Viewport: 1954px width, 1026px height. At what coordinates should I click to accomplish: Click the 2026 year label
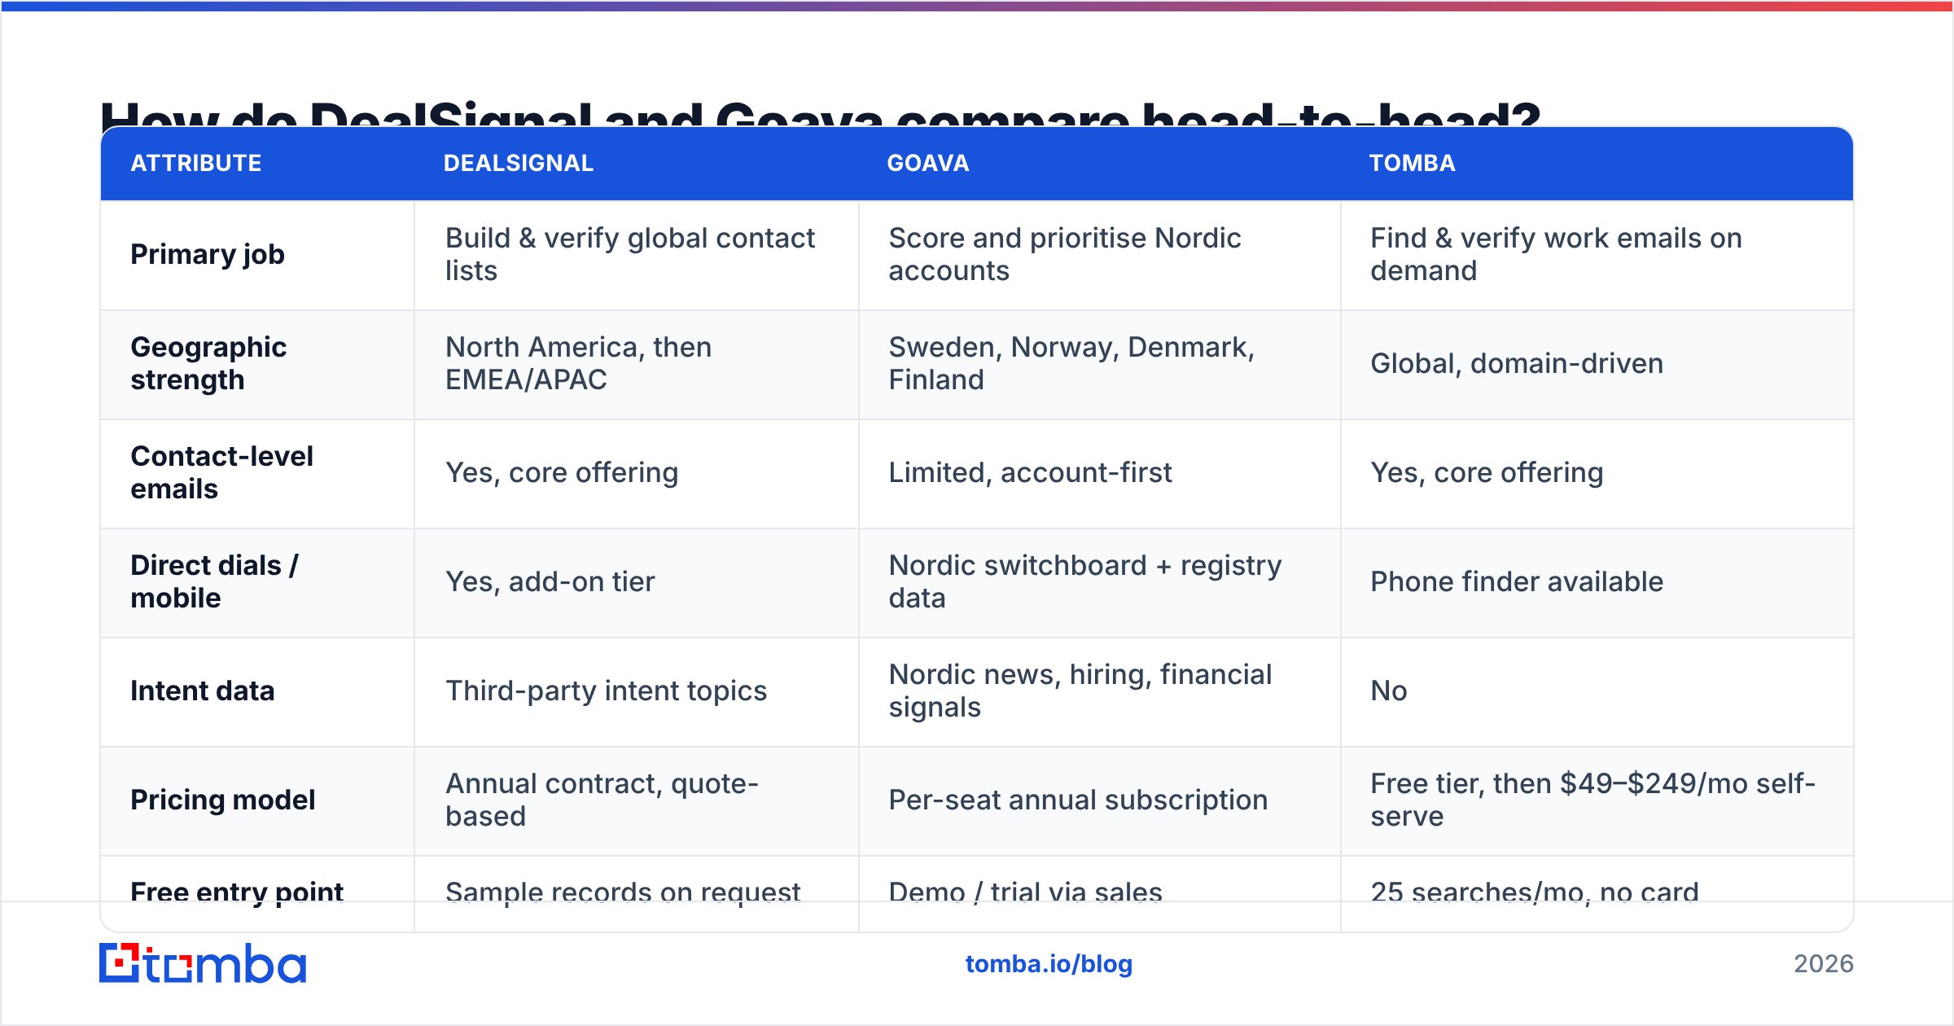1824,964
